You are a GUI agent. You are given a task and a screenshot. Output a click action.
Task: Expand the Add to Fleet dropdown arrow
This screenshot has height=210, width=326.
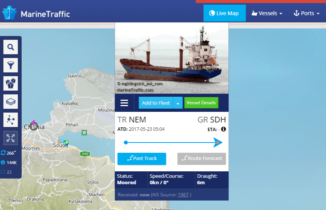click(178, 103)
